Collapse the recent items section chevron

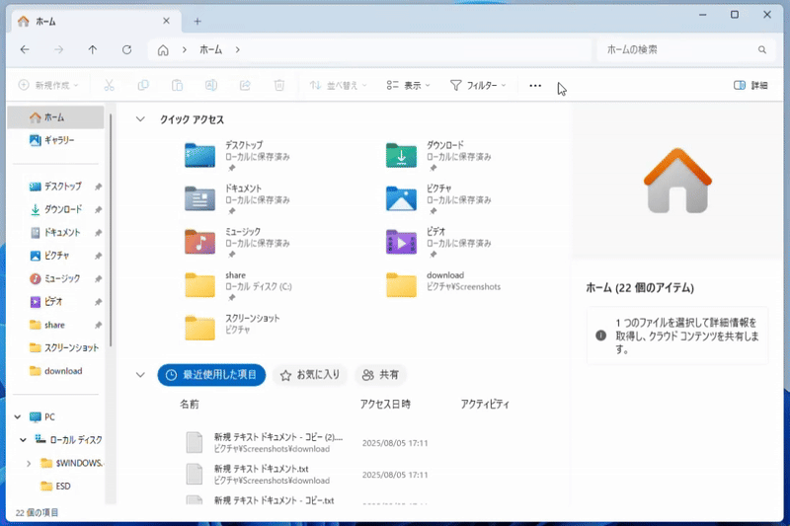[140, 374]
